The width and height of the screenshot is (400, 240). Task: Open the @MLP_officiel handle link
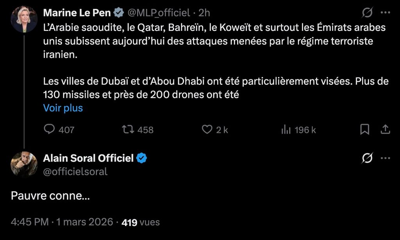tap(159, 13)
